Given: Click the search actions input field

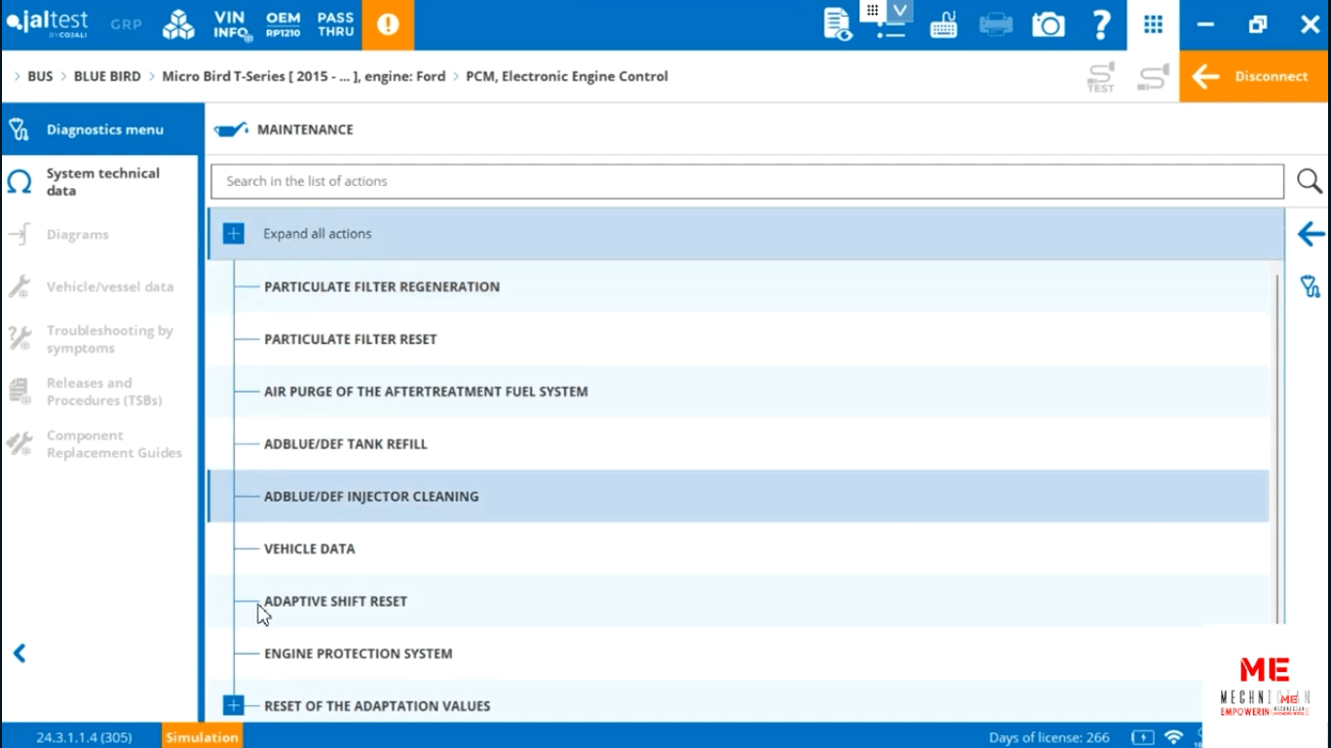Looking at the screenshot, I should [746, 181].
